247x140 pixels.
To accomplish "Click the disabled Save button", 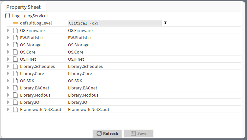I will 138,133.
